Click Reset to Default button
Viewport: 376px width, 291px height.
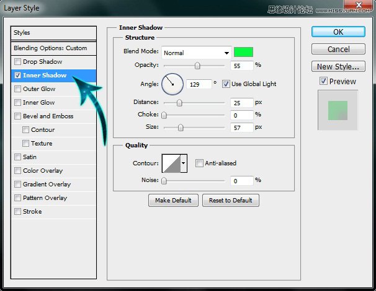point(231,201)
